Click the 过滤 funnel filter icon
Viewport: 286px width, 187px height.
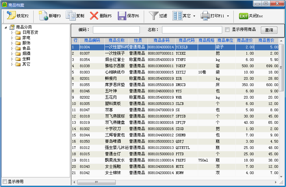153,16
